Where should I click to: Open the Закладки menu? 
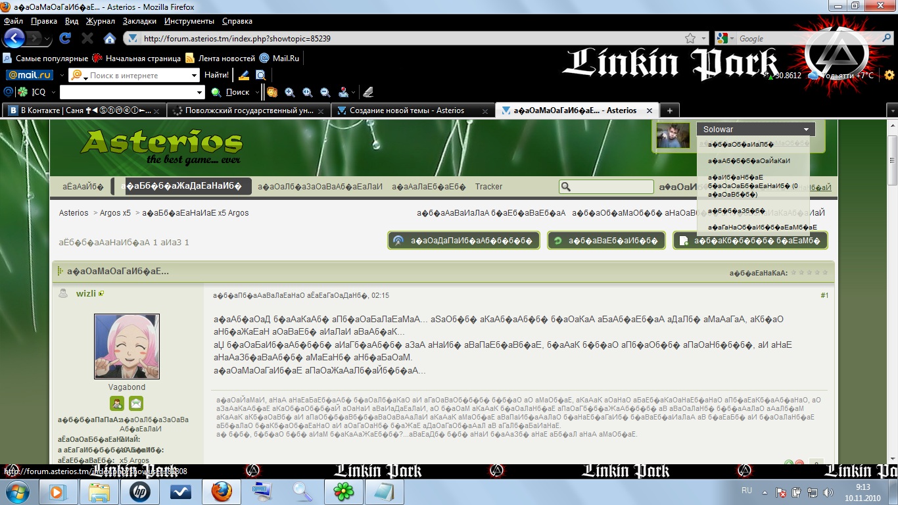[139, 21]
